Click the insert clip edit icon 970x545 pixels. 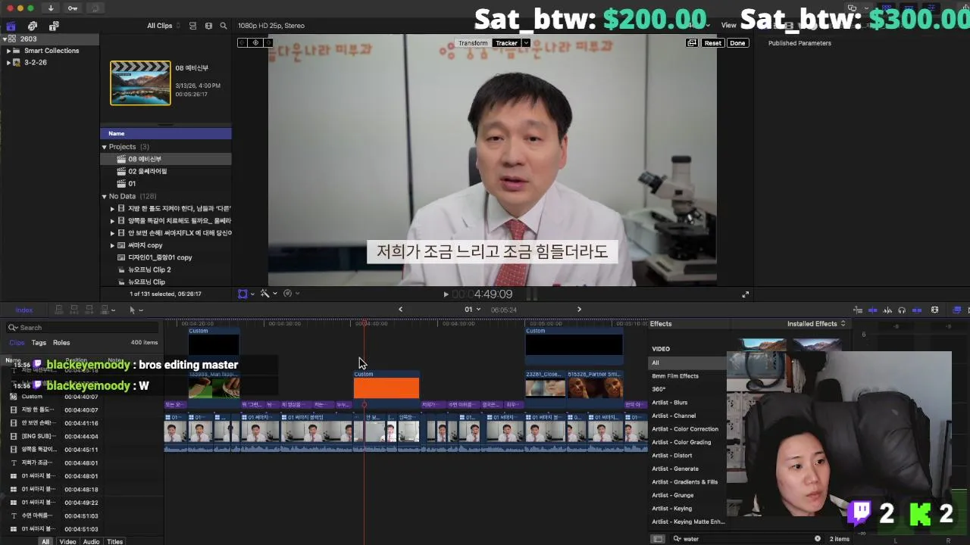[x=74, y=310]
